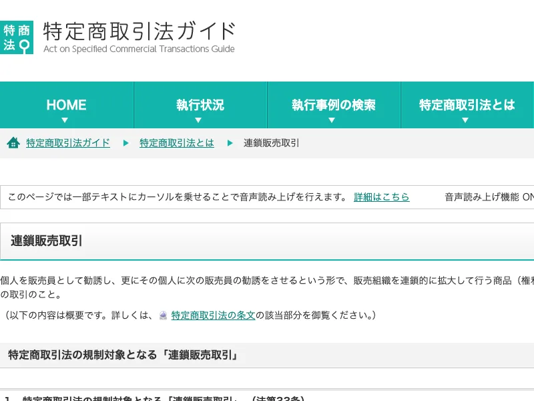The height and width of the screenshot is (401, 534).
Task: Open the 特定商取引法とは menu
Action: pyautogui.click(x=467, y=105)
